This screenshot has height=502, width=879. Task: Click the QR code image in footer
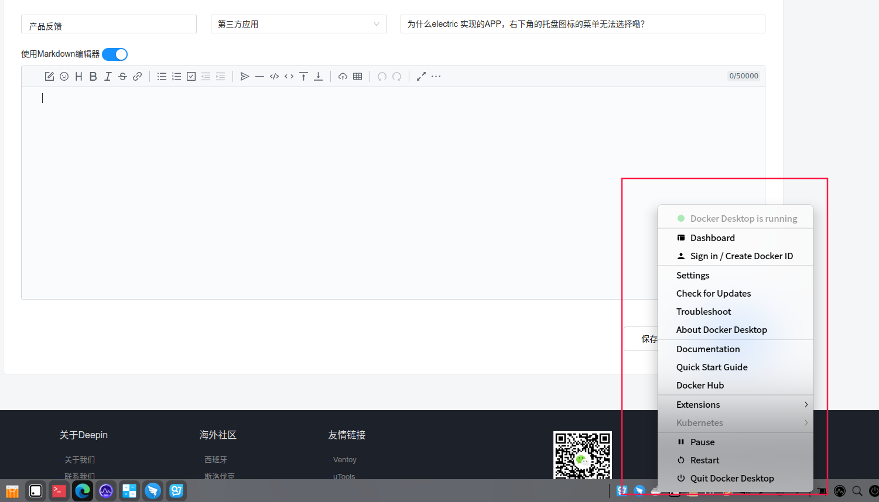(x=583, y=456)
